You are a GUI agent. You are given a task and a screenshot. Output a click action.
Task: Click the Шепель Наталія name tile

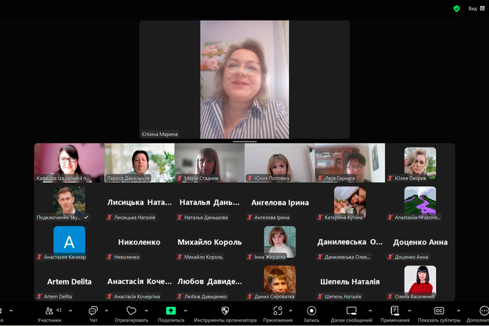click(350, 281)
